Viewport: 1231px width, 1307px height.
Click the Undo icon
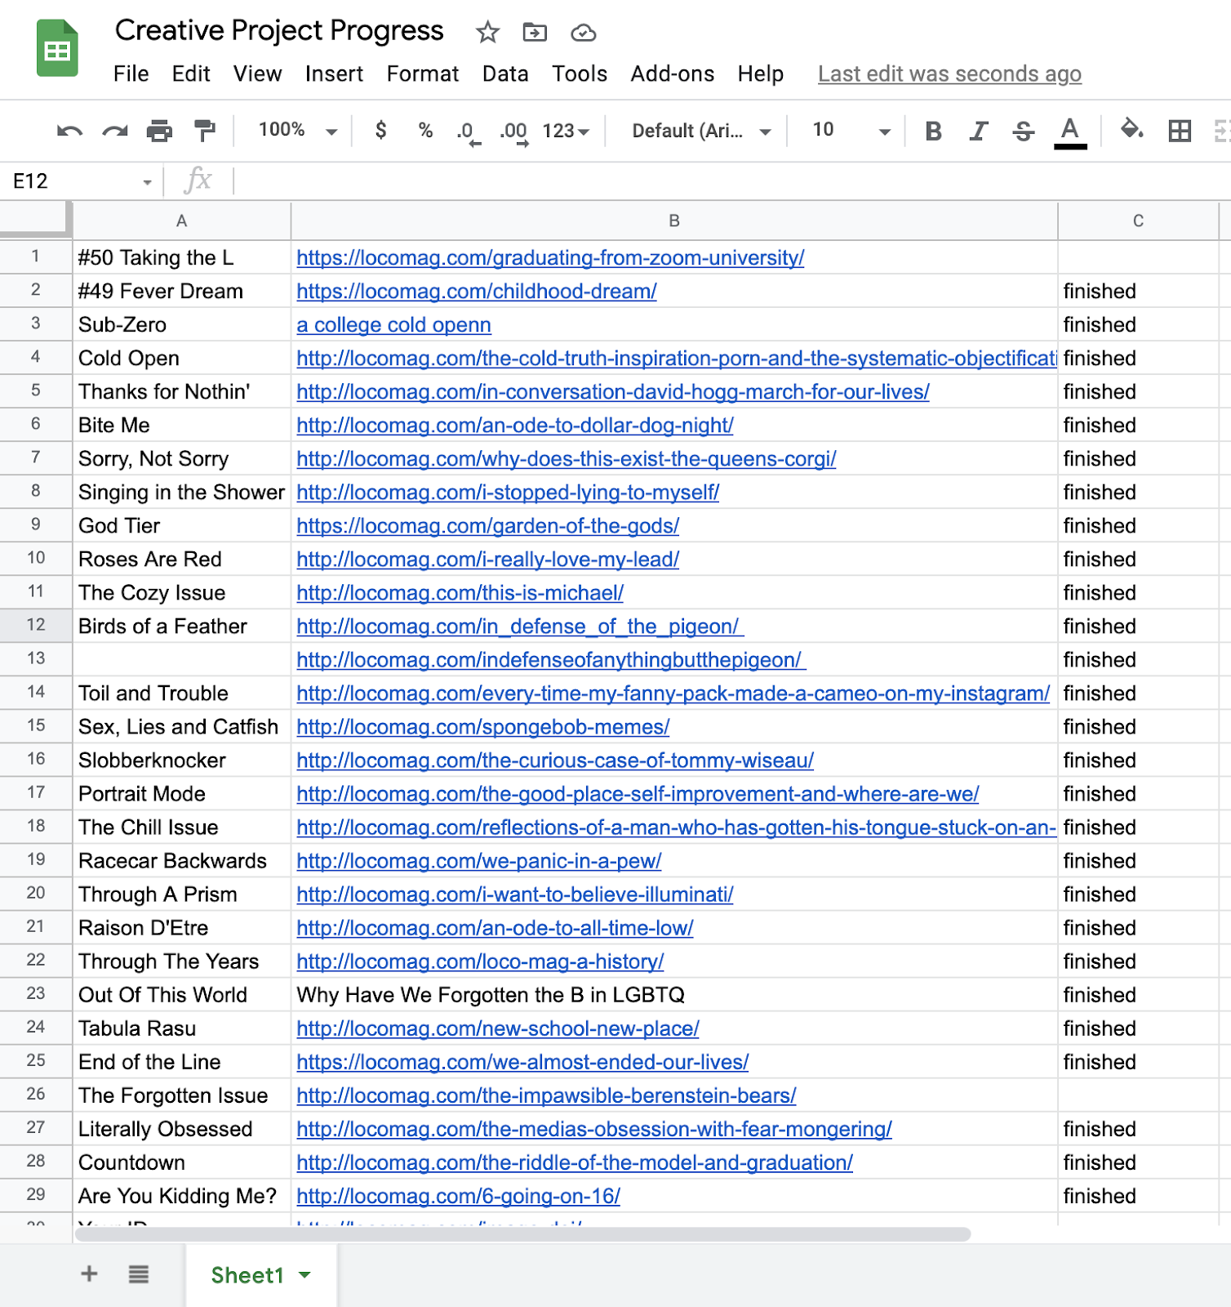69,131
